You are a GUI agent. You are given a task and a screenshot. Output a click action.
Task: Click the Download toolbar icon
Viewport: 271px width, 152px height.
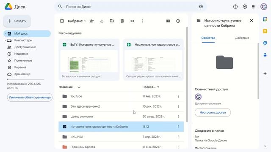[102, 21]
